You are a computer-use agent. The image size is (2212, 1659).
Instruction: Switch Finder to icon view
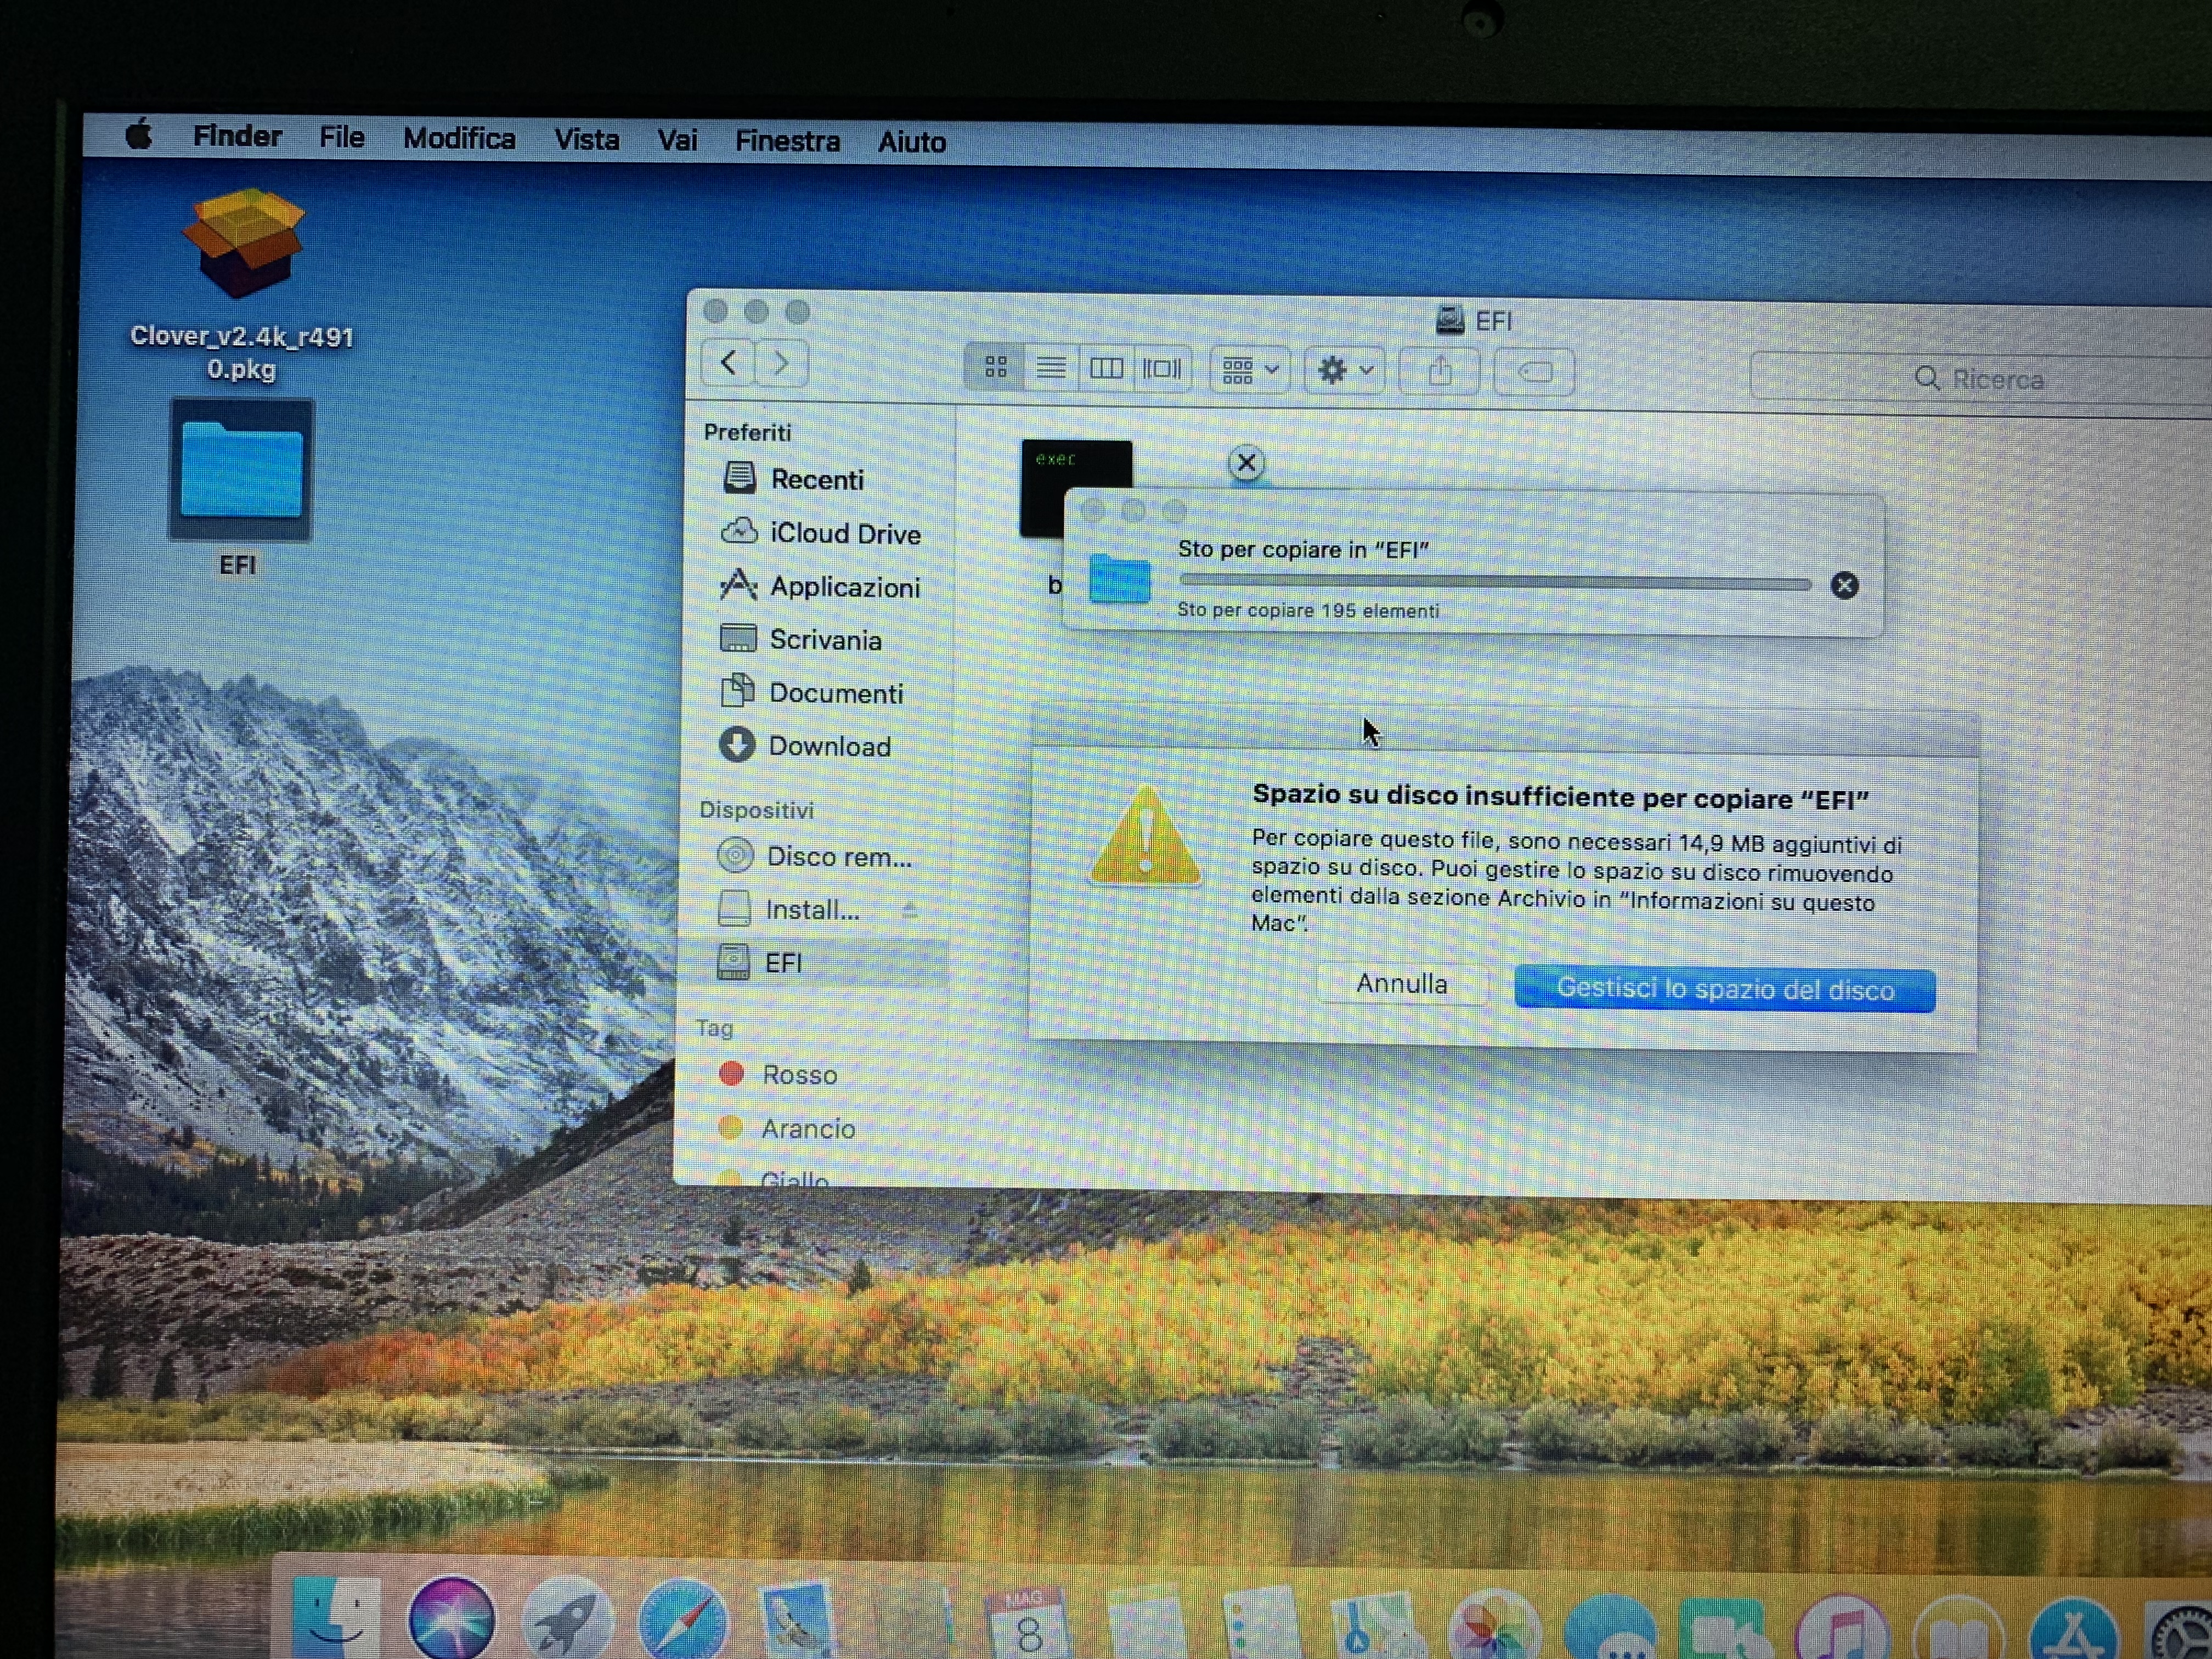click(995, 368)
